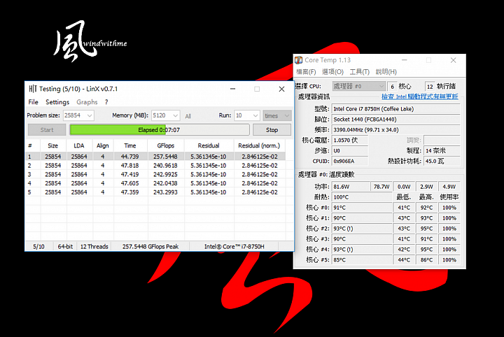Click the greyed Start button

point(47,130)
